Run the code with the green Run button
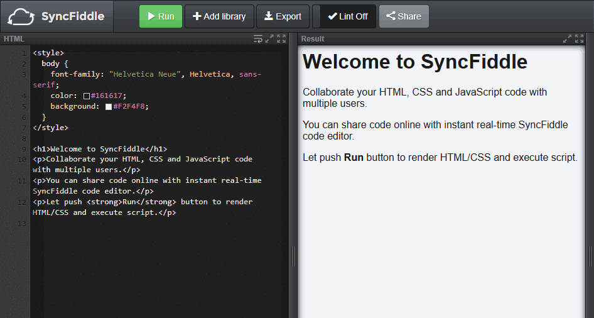The height and width of the screenshot is (318, 594). [161, 16]
